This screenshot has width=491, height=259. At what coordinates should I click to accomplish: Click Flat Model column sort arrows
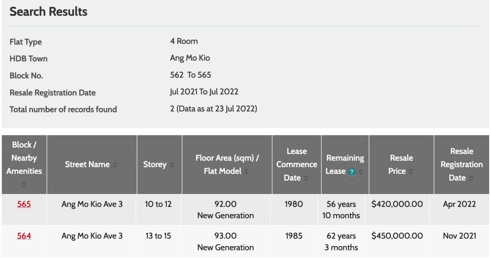tap(247, 172)
